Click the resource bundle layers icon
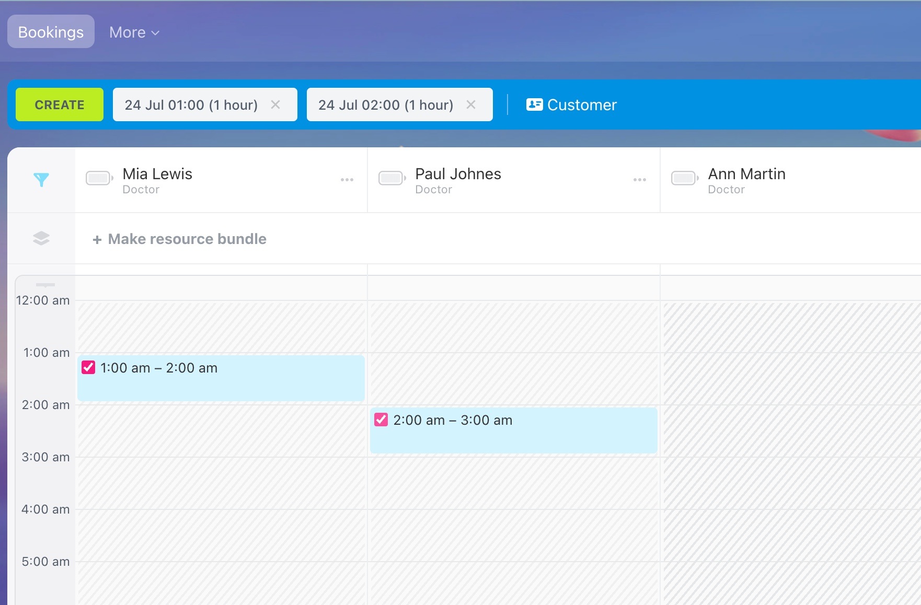The image size is (921, 605). click(x=41, y=238)
